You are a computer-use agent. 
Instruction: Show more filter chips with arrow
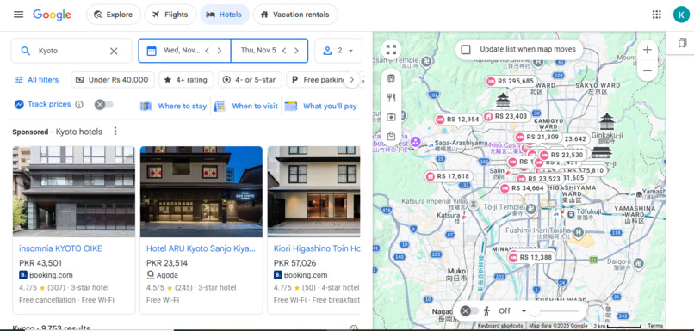coord(352,80)
